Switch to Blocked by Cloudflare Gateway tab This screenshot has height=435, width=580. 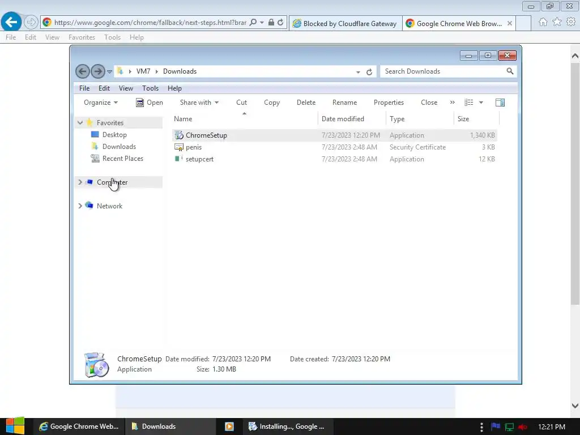[x=345, y=23]
